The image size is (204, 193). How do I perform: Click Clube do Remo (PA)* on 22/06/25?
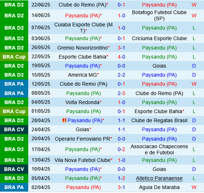[x=84, y=5]
